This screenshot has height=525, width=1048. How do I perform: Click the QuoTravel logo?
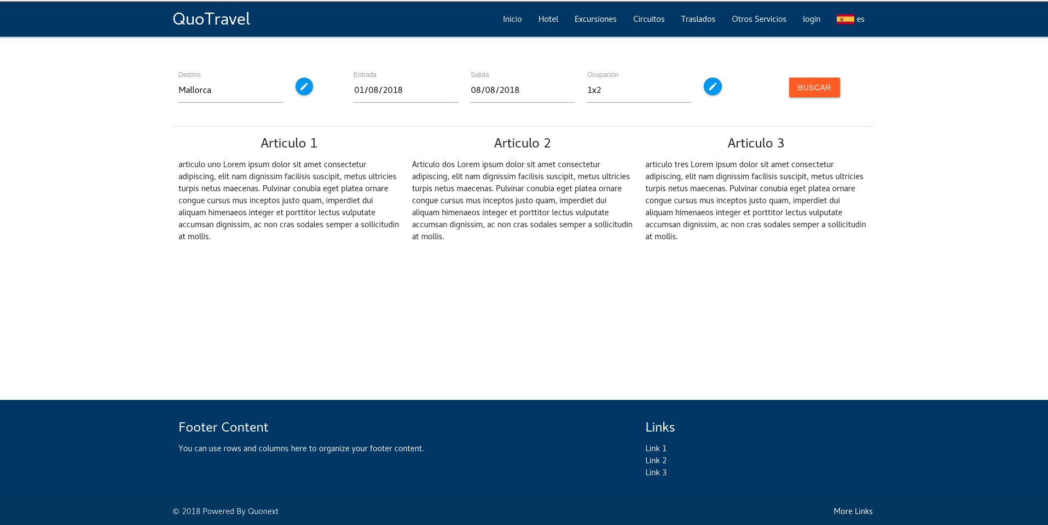(211, 19)
